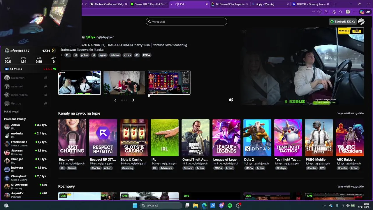
Task: Open a new browser tab with plus
Action: click(x=335, y=4)
